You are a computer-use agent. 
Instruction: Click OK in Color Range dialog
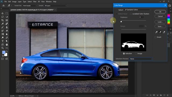(160, 12)
